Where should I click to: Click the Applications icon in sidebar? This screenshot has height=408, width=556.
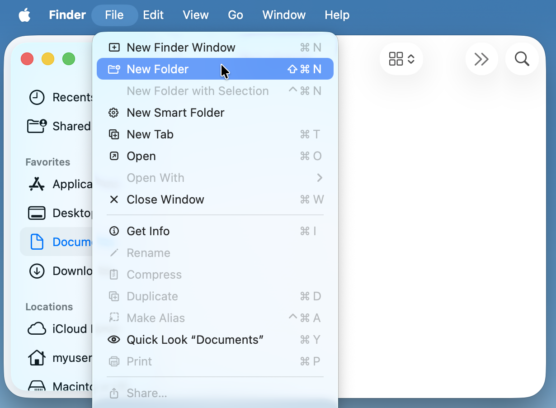coord(37,184)
